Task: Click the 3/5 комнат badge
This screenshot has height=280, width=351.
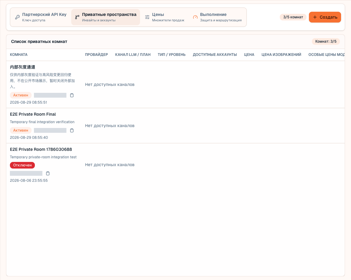Action: point(293,17)
